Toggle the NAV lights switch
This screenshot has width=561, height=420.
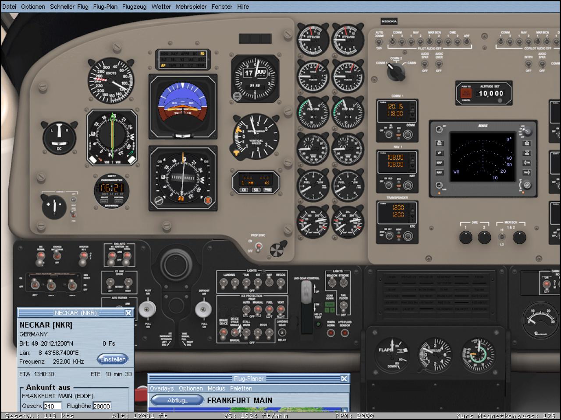click(x=269, y=283)
